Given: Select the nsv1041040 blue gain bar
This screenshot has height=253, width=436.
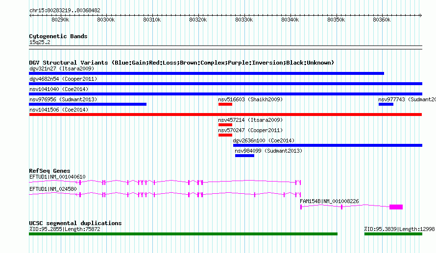Looking at the screenshot, I should pyautogui.click(x=225, y=94).
